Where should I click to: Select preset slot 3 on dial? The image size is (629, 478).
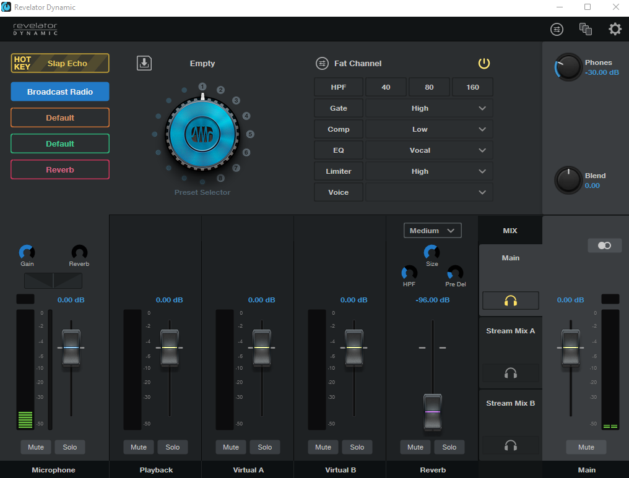pyautogui.click(x=236, y=100)
